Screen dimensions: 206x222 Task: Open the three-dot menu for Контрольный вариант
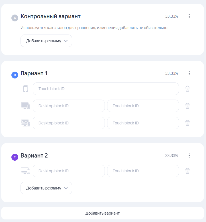coord(189,16)
